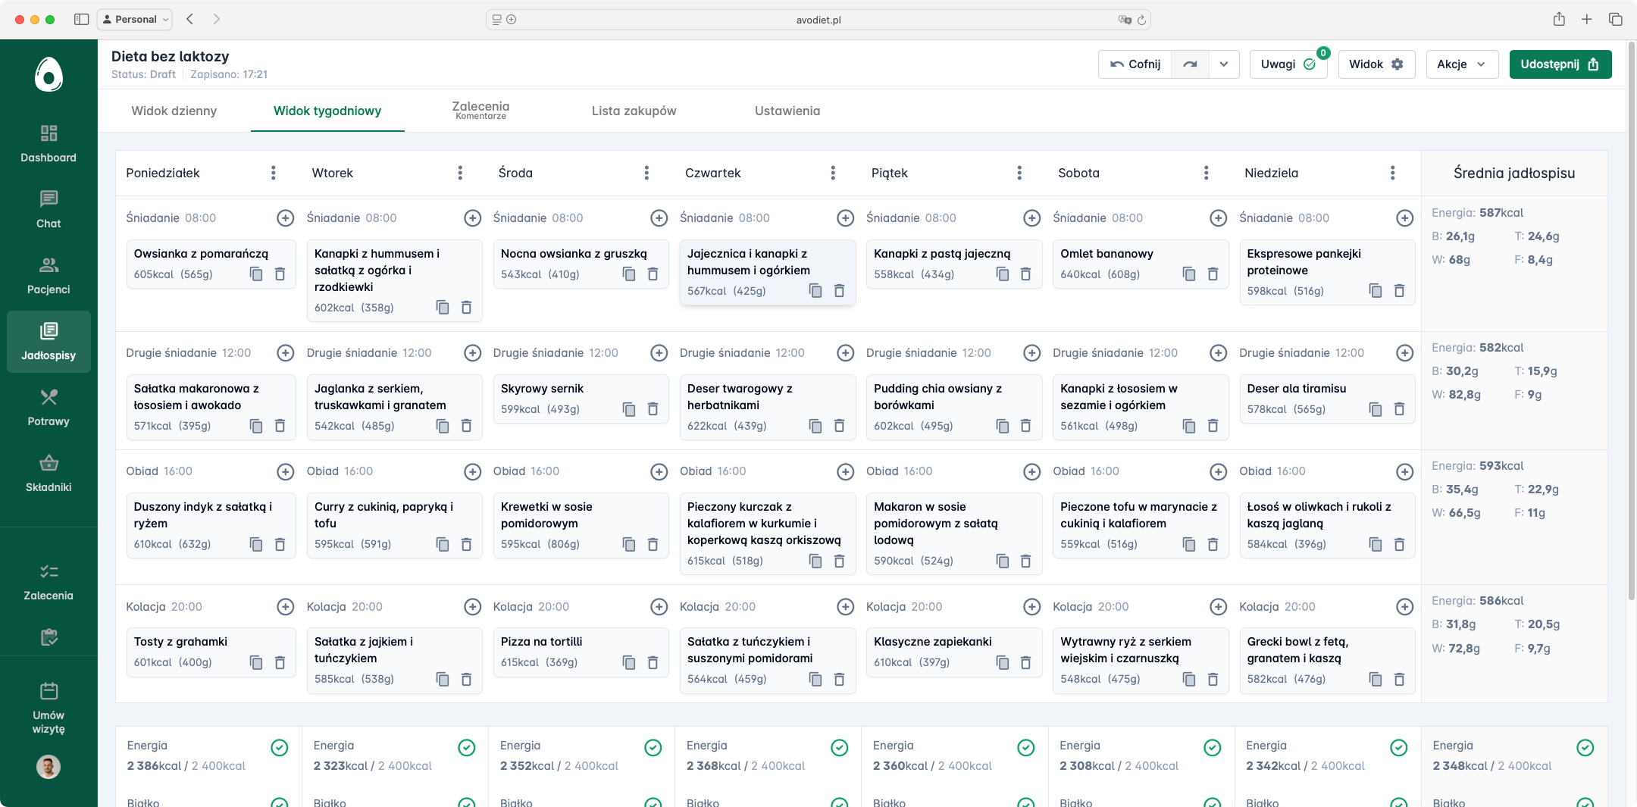
Task: Copy the Omlet bananowy meal
Action: (x=1188, y=274)
